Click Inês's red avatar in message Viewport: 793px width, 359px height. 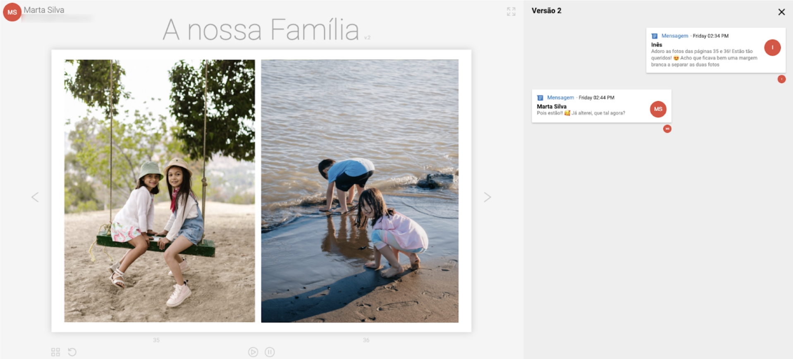[772, 48]
